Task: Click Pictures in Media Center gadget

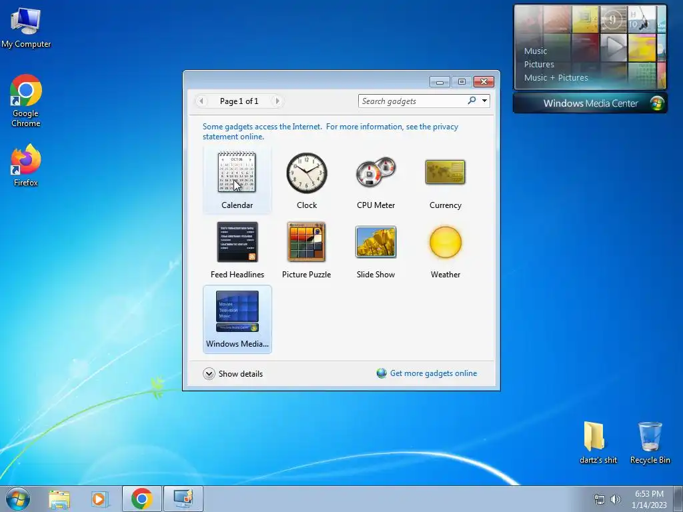Action: tap(539, 65)
